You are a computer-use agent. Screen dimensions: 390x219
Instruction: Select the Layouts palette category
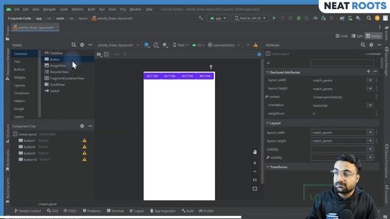[x=19, y=85]
